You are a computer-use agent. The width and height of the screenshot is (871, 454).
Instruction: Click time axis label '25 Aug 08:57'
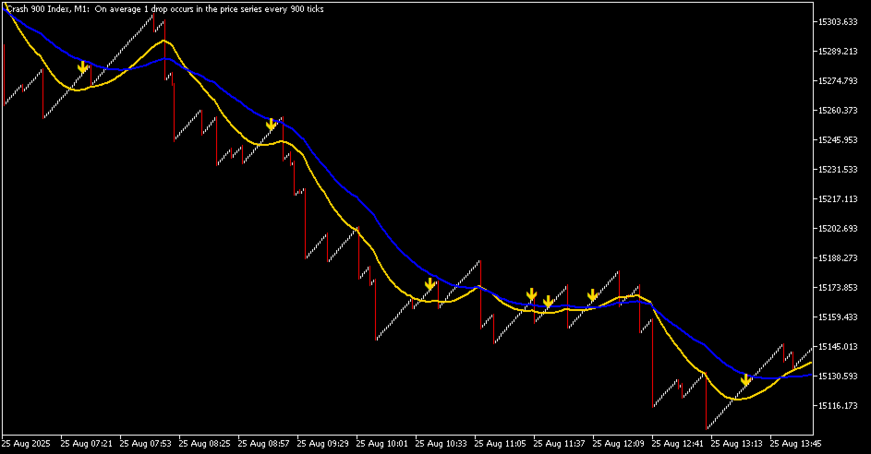[x=263, y=444]
